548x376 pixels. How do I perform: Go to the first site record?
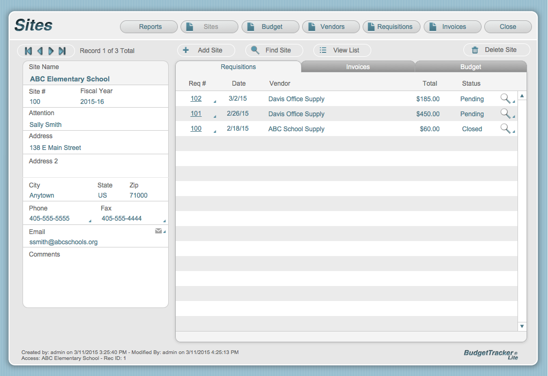tap(28, 51)
